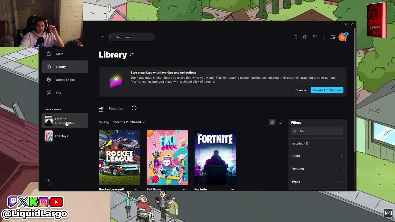Open the wishlist bookmark icon
This screenshot has height=222, width=395.
(295, 37)
